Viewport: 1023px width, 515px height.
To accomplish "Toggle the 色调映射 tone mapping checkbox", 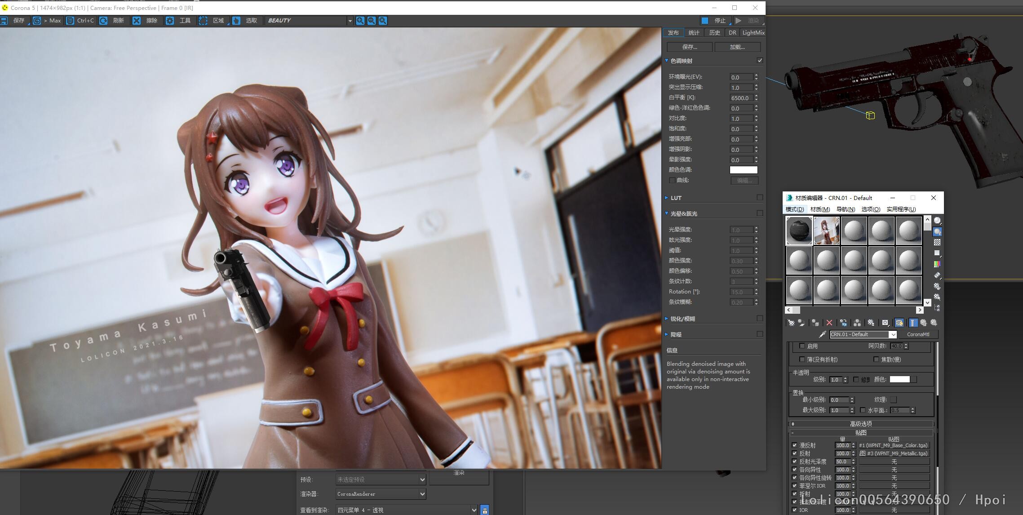I will click(760, 61).
